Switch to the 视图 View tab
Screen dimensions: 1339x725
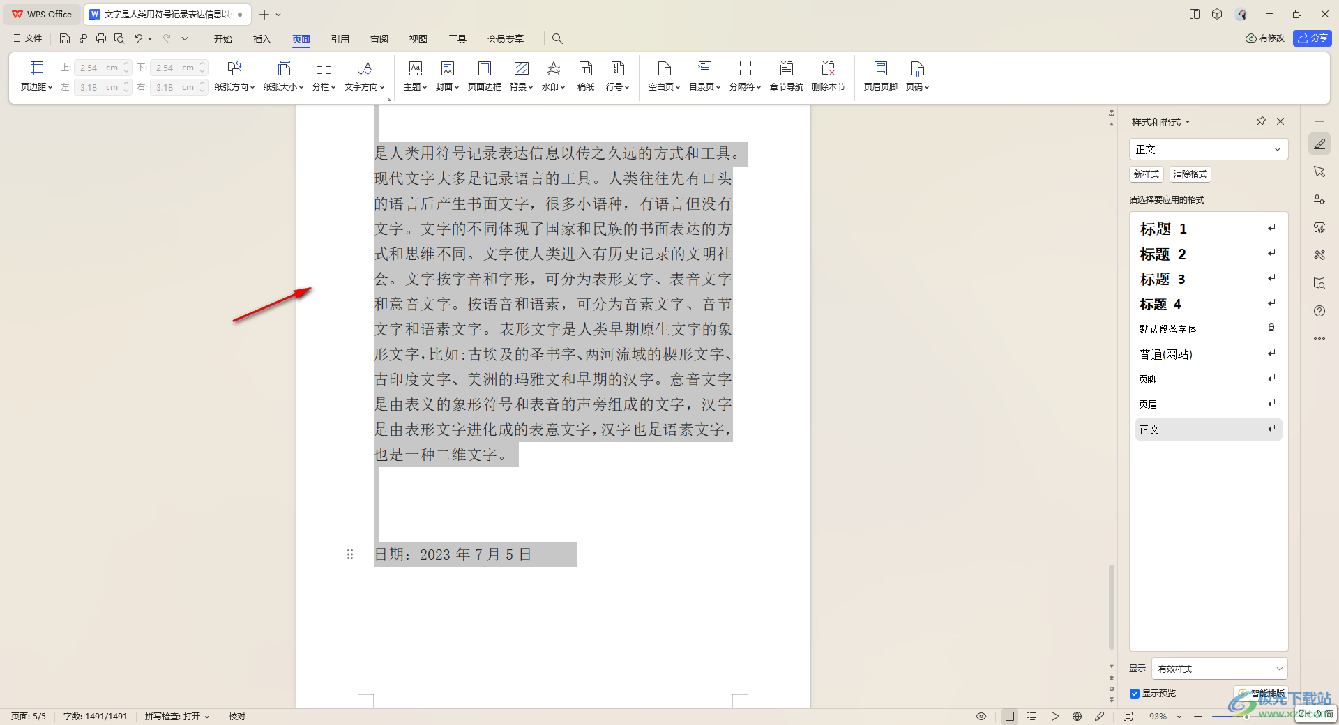[x=418, y=39]
